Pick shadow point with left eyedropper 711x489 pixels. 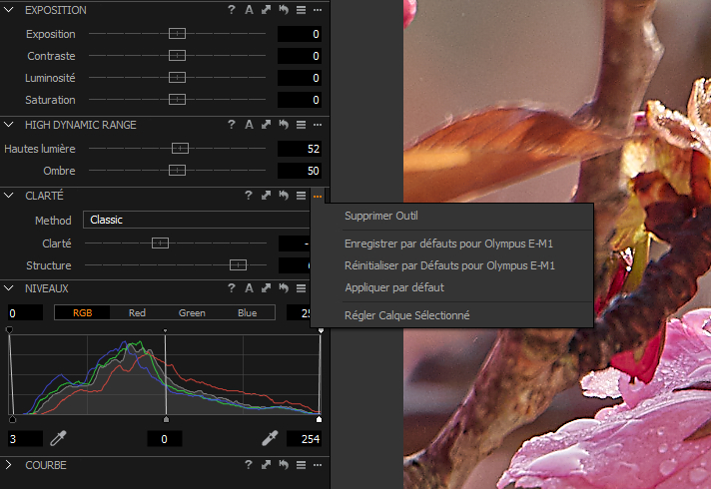coord(58,438)
